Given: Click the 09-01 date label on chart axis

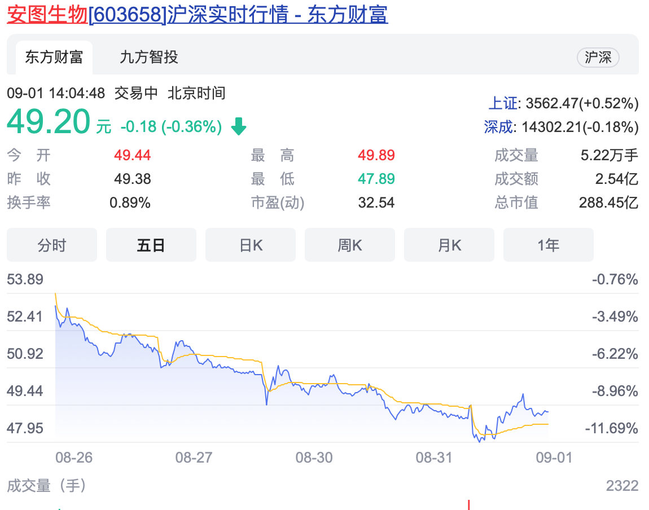Looking at the screenshot, I should click(554, 458).
